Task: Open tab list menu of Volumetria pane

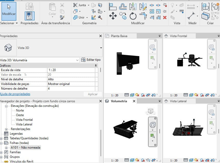Action: [x=160, y=101]
